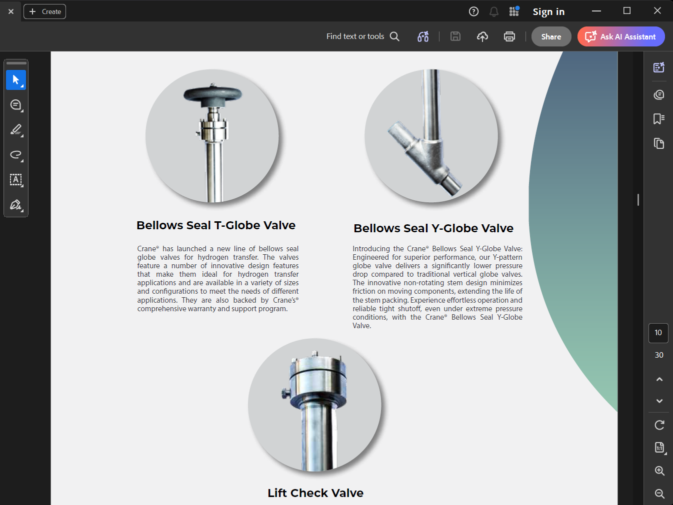Show the Page Thumbnails panel
Screen dimensions: 673x505
pos(659,143)
